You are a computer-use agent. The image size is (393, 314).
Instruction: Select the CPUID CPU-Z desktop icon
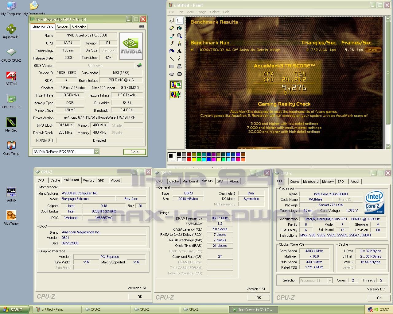click(x=11, y=55)
